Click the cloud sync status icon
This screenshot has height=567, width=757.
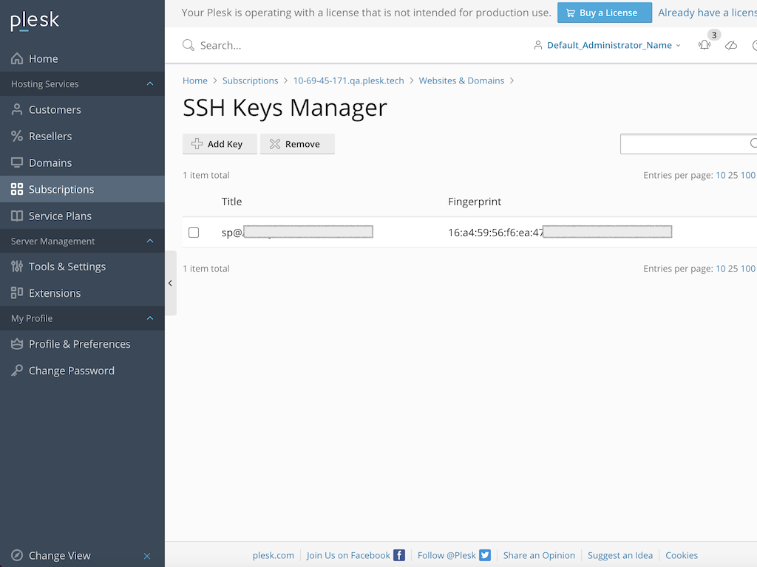point(731,45)
